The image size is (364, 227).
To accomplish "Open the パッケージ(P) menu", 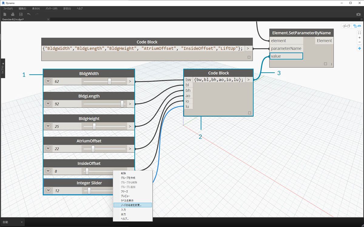I will tap(52, 8).
